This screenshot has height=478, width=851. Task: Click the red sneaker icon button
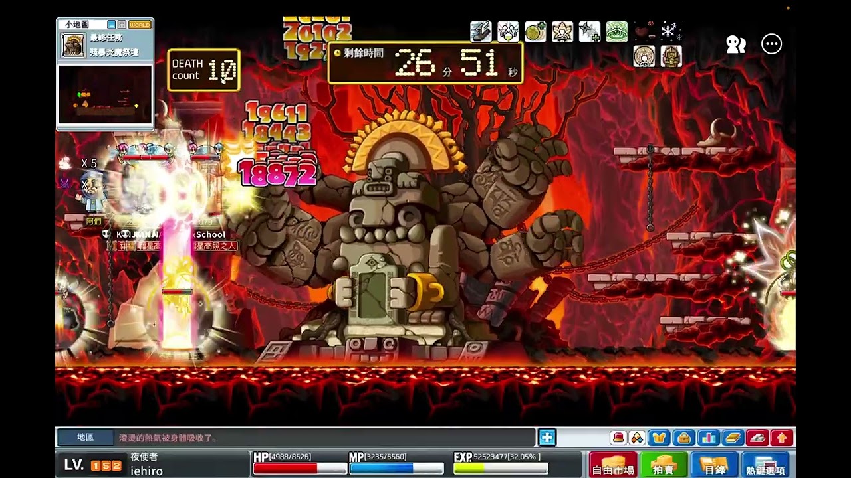coord(757,438)
